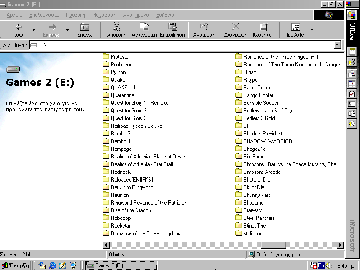The image size is (360, 270).
Task: Click the Paste (Επικόλληση) toolbar icon
Action: click(x=172, y=30)
